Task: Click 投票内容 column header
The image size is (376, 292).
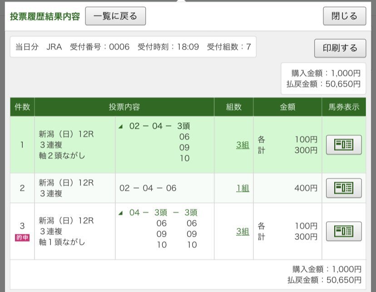Action: click(x=124, y=107)
